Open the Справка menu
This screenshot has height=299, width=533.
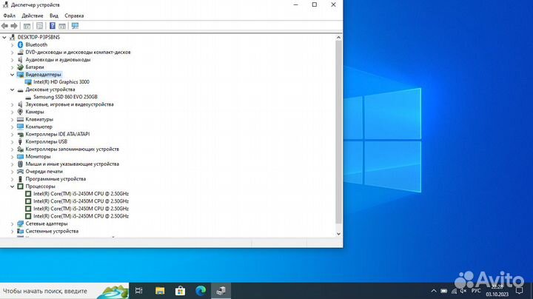[74, 16]
